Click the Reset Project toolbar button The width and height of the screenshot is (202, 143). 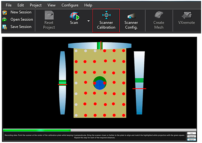49,20
